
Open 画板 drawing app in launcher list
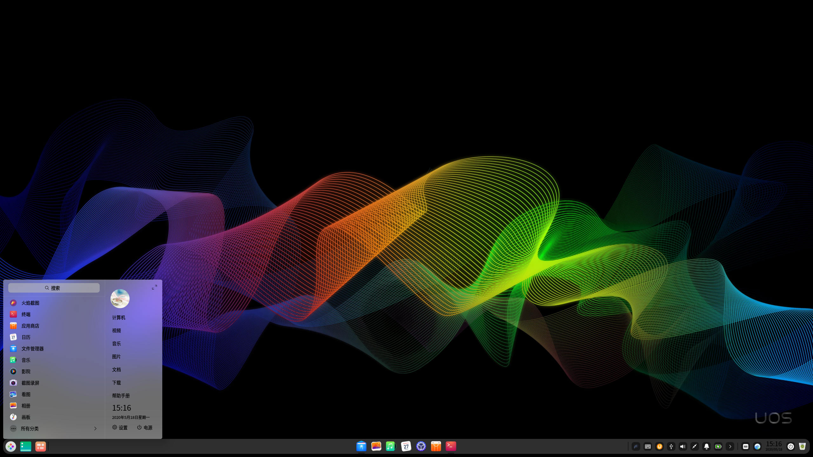click(26, 417)
